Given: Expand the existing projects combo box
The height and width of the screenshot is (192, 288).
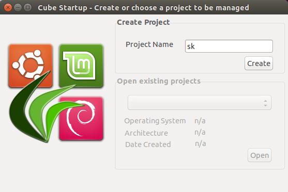Looking at the screenshot, I should pyautogui.click(x=200, y=103).
